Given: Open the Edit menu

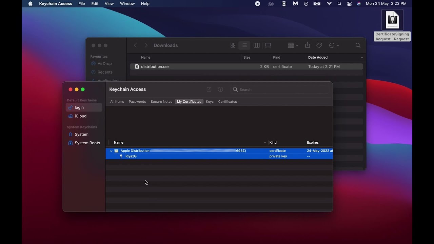Looking at the screenshot, I should coord(95,4).
